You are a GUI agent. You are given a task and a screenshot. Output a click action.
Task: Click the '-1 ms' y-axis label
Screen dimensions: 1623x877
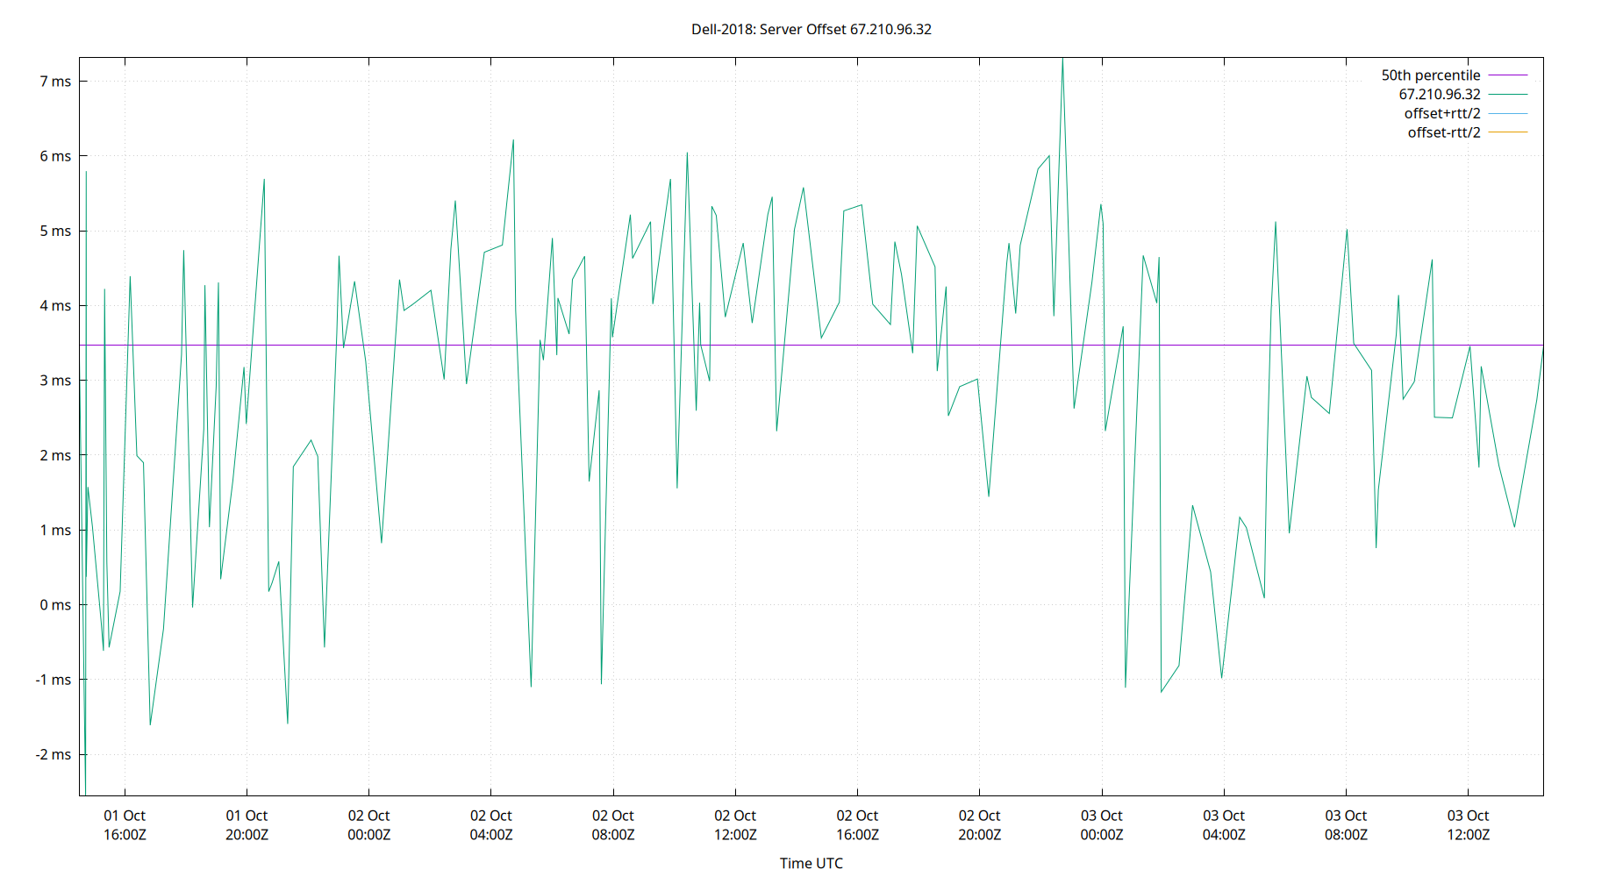point(54,680)
